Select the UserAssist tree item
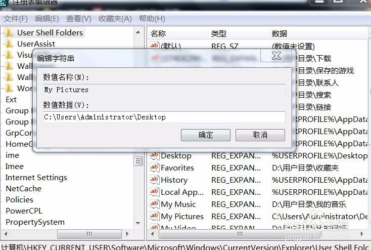This screenshot has width=371, height=250. (36, 44)
